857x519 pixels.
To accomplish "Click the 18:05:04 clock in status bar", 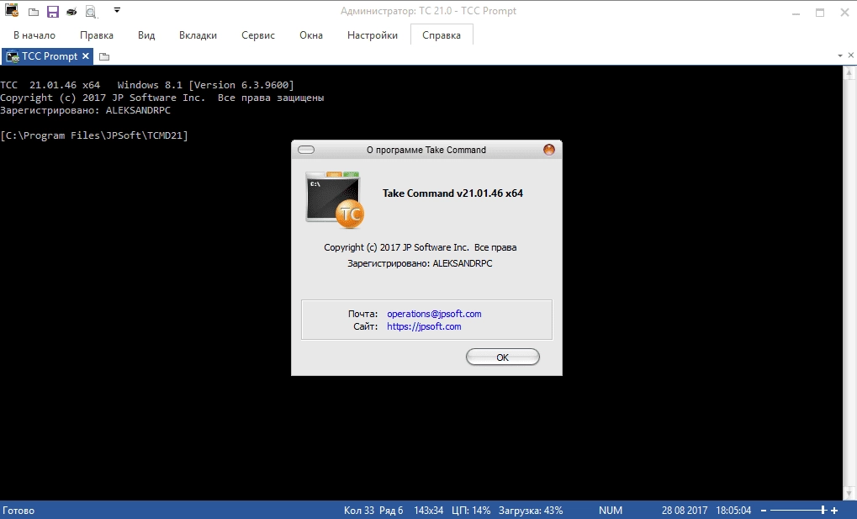I will (733, 511).
